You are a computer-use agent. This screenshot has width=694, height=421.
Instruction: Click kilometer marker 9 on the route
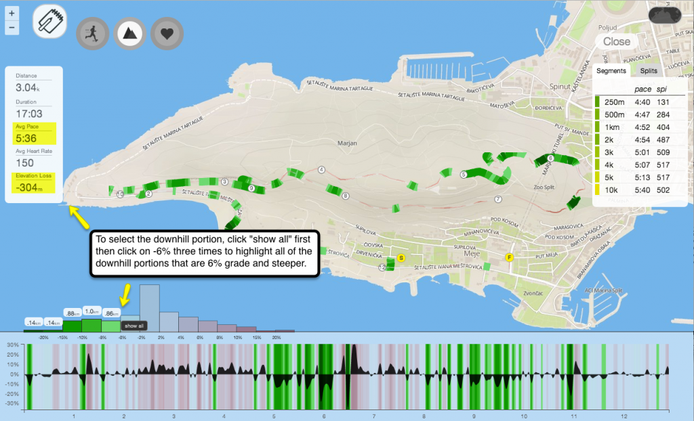[251, 188]
